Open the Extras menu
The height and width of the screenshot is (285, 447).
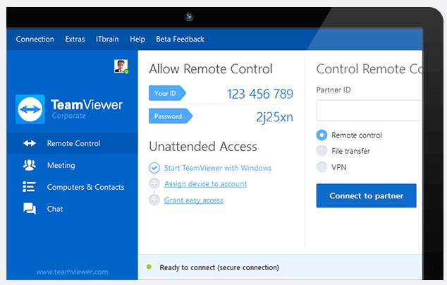(75, 39)
